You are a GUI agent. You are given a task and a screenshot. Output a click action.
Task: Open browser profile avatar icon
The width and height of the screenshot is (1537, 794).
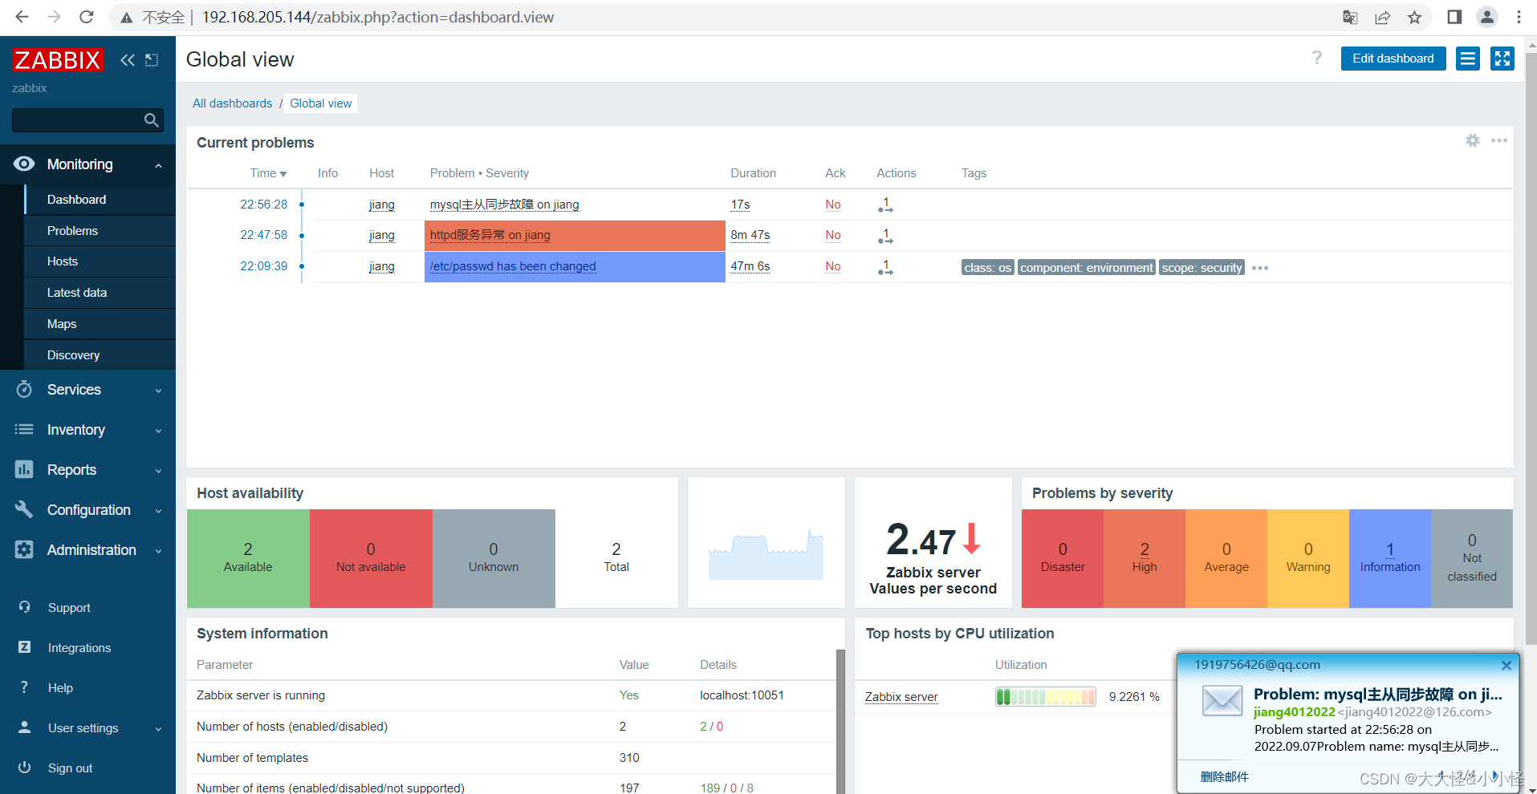1487,17
